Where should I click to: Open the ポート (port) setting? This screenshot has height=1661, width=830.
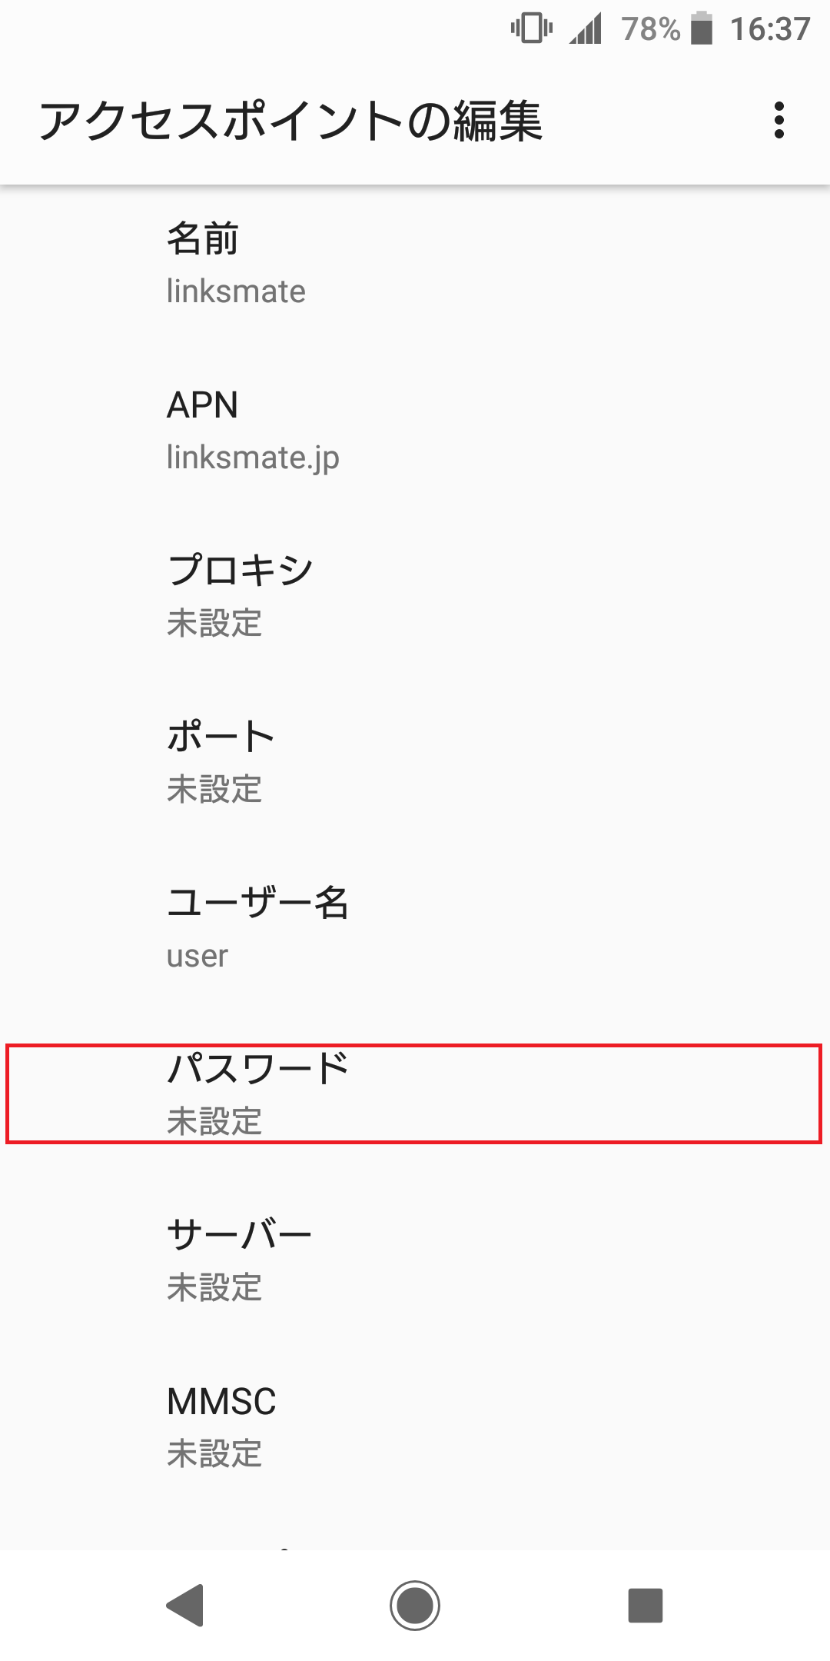(x=415, y=762)
